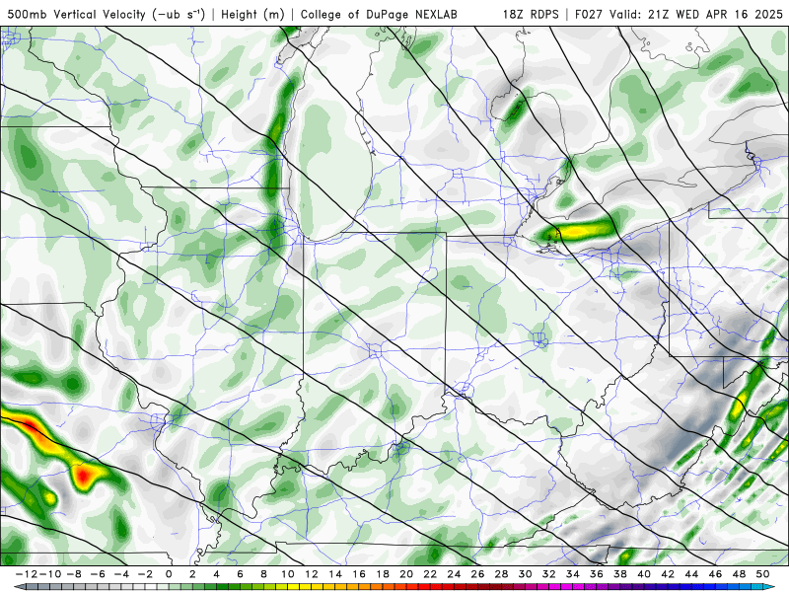Click the '−2' colorbar value
Image resolution: width=789 pixels, height=592 pixels.
145,574
